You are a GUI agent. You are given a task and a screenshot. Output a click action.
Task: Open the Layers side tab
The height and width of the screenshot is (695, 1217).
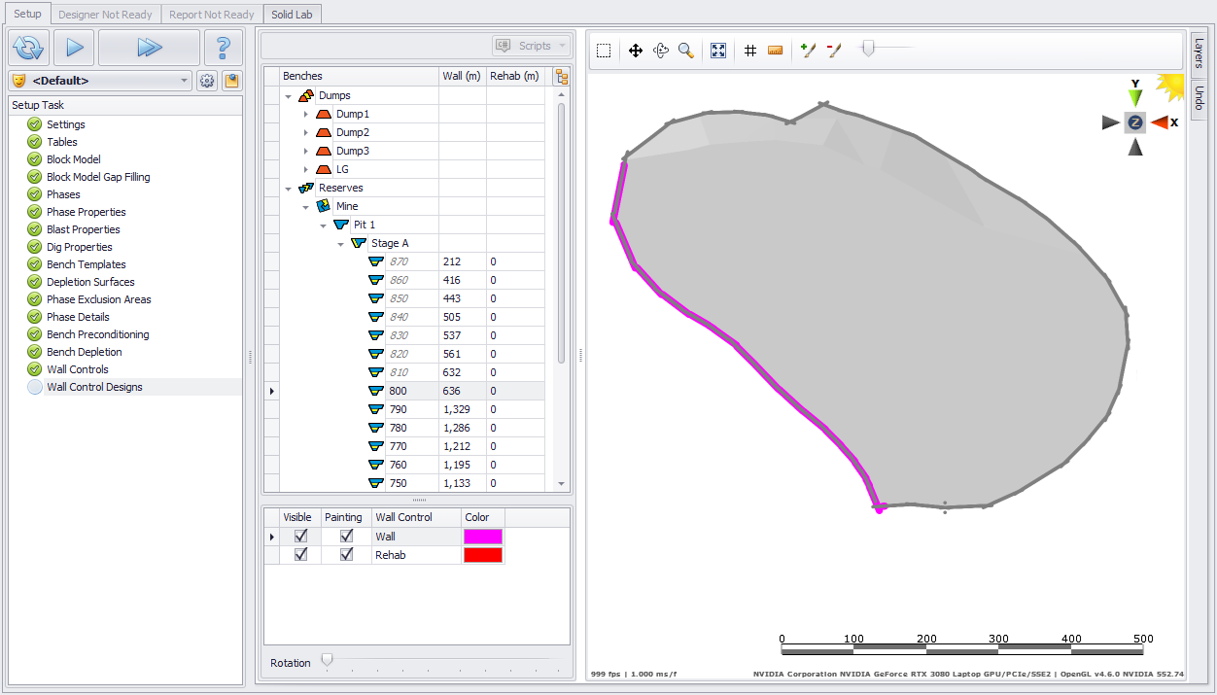1199,53
